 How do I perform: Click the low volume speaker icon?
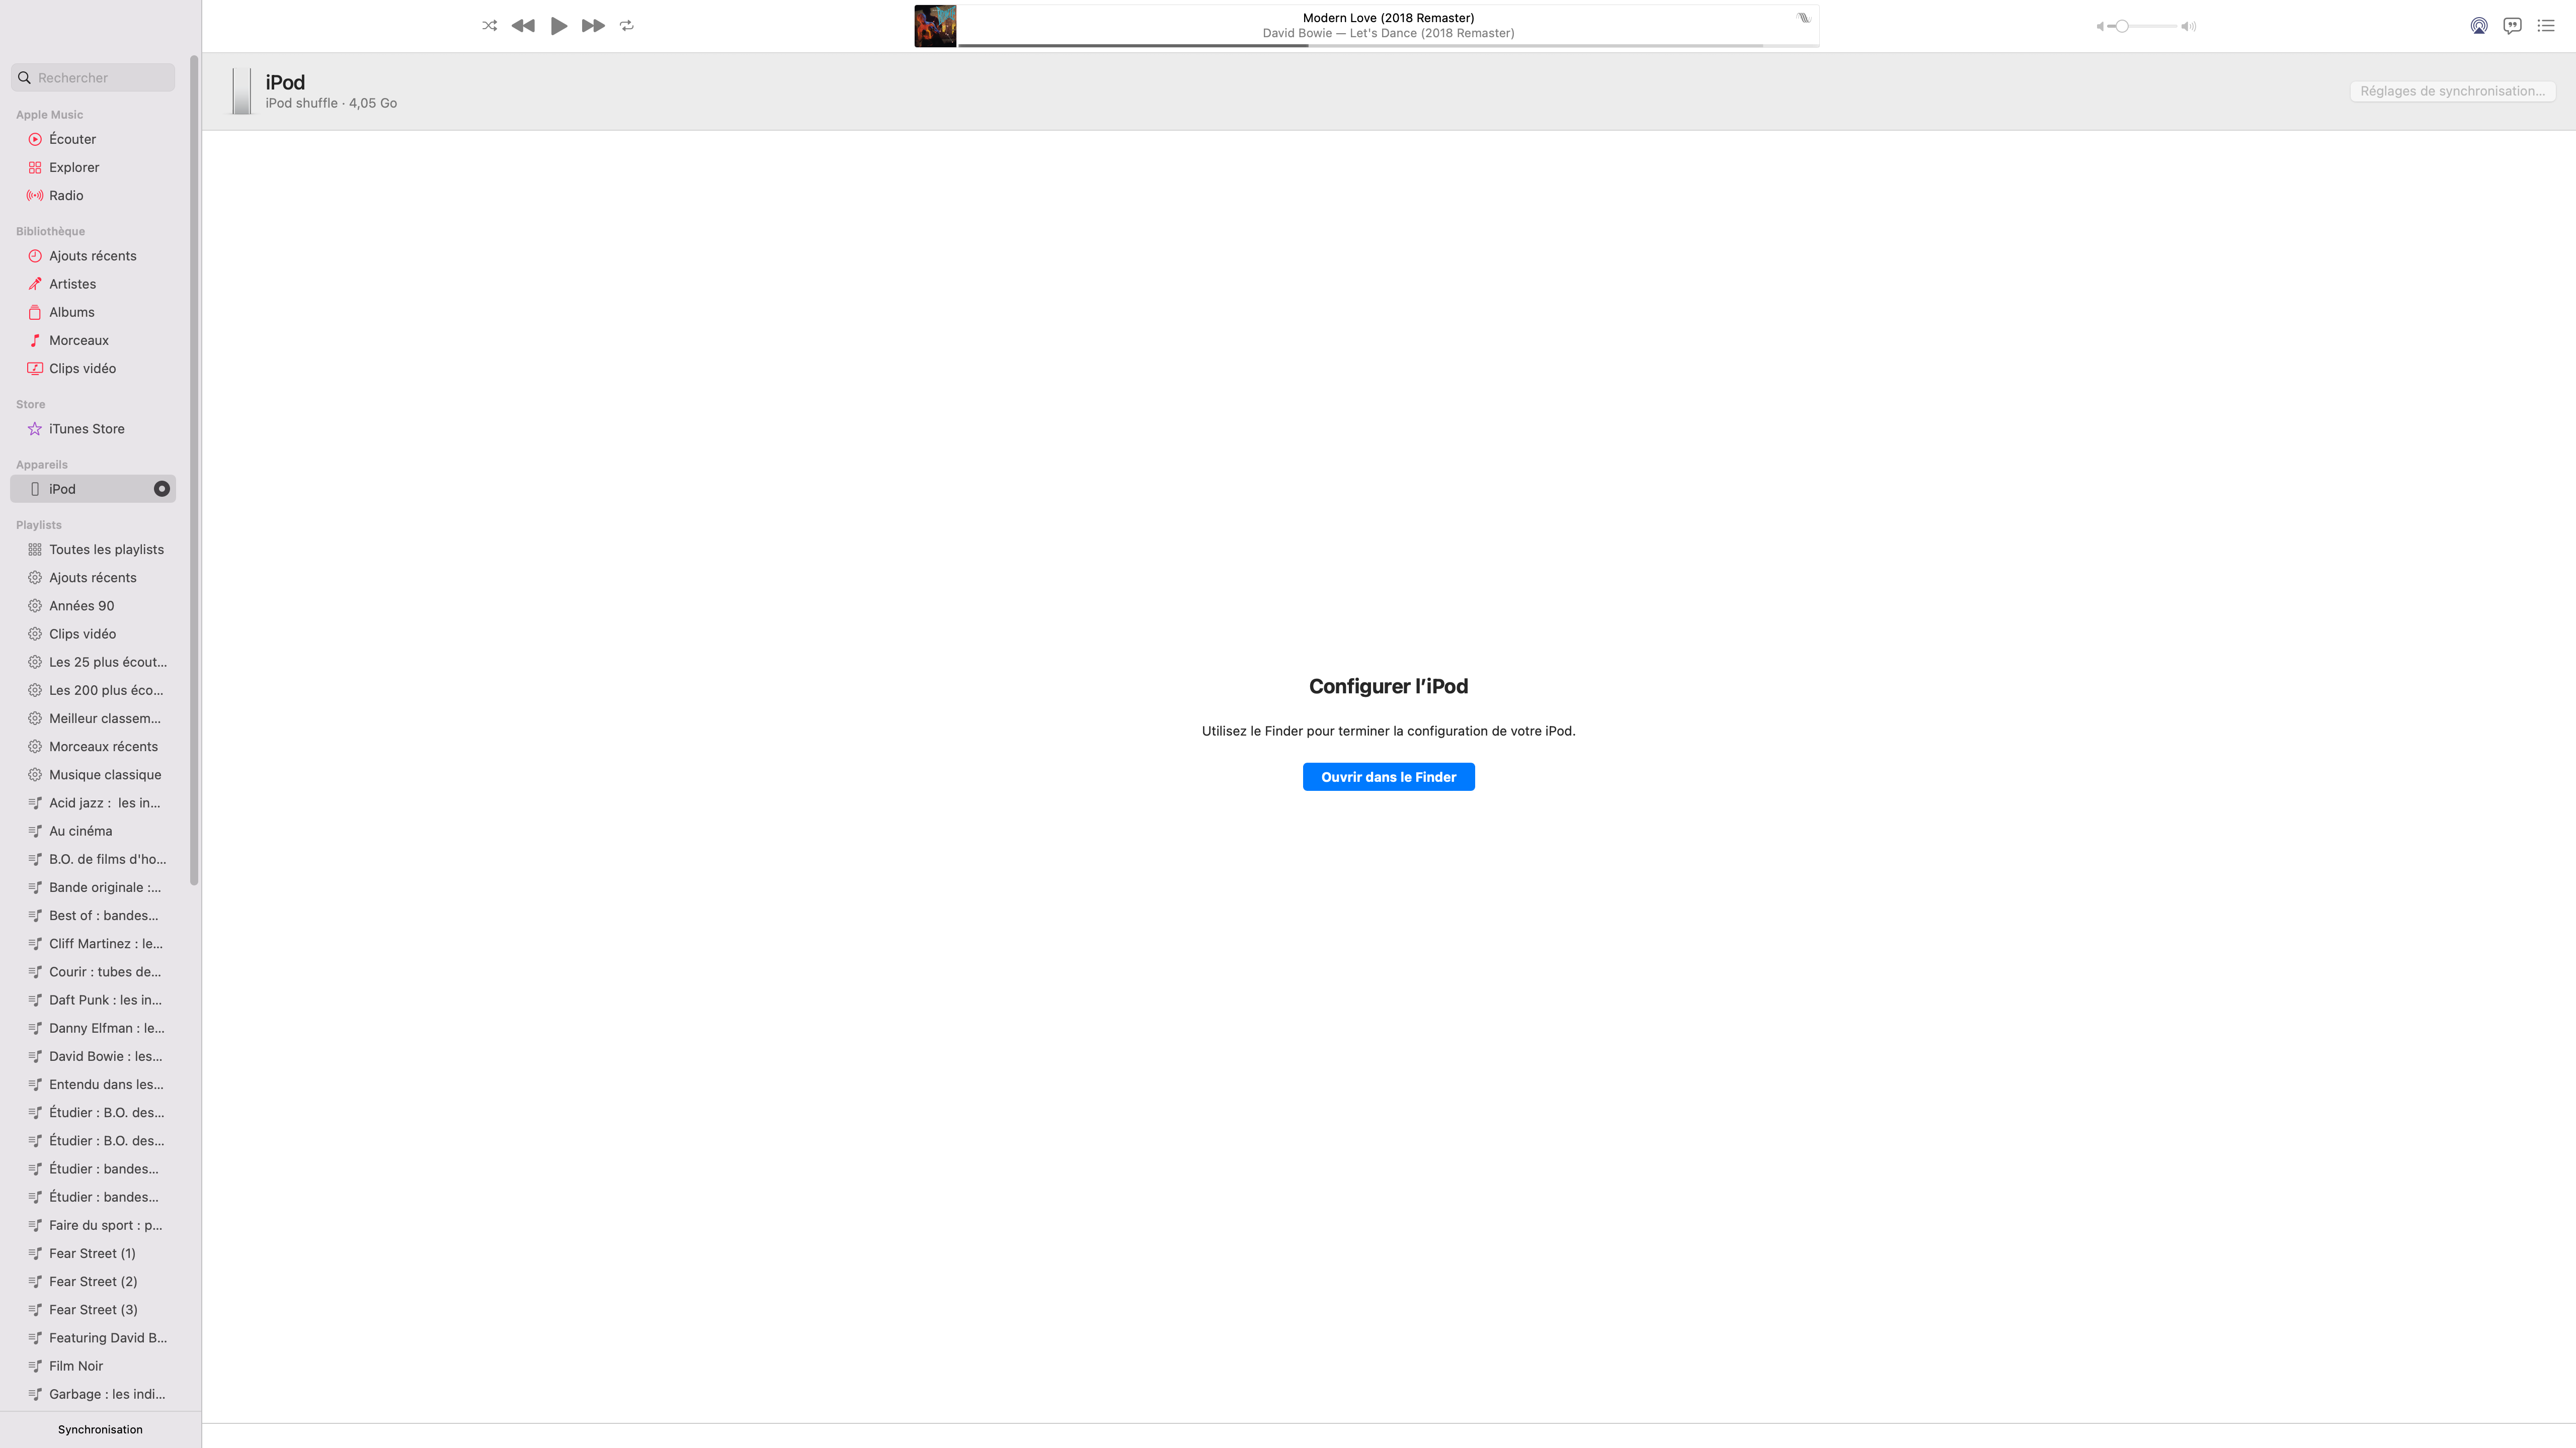click(2100, 26)
